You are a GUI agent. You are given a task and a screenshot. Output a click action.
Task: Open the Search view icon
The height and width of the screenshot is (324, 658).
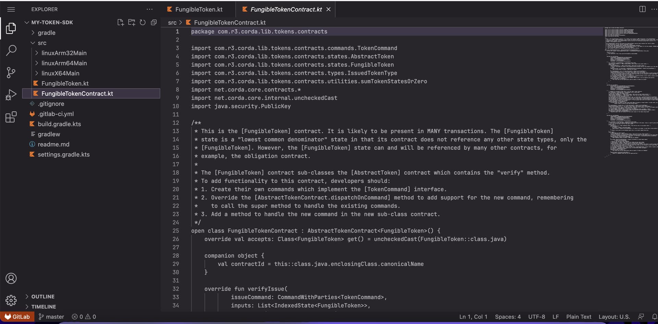pyautogui.click(x=11, y=50)
